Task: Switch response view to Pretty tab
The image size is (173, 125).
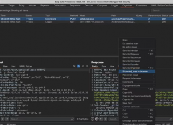Action: 95,66
